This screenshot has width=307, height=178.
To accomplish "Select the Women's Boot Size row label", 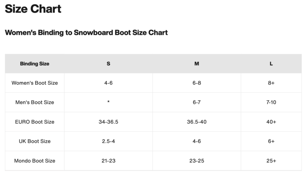I will (34, 83).
